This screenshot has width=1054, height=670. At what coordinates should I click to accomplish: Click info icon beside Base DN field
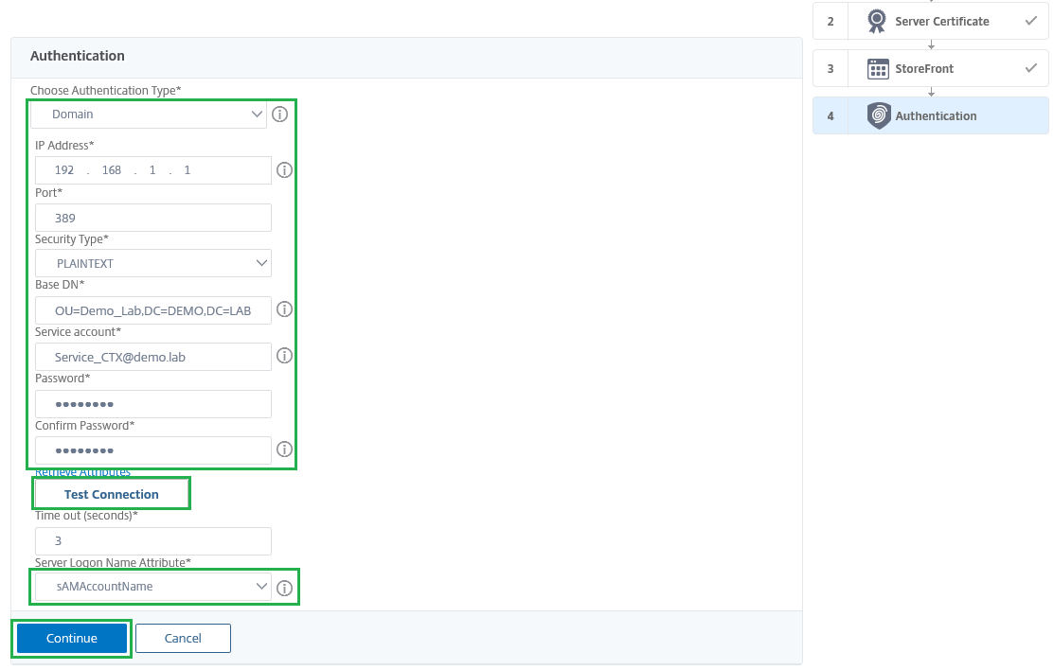click(x=283, y=309)
